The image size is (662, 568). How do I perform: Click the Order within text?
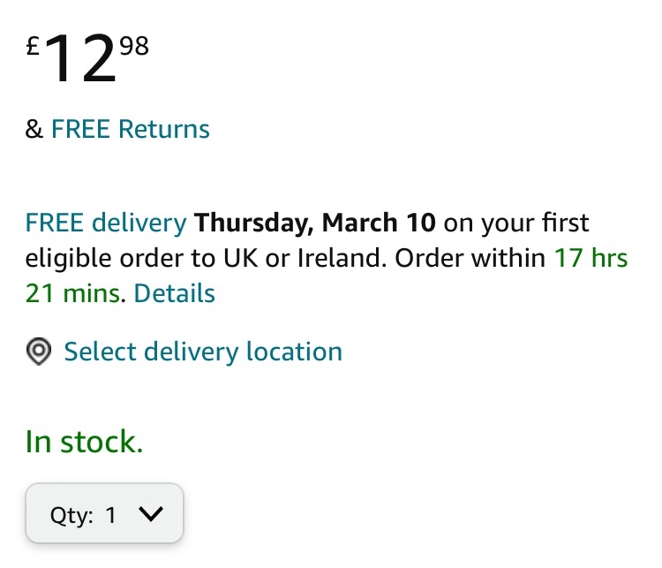click(x=470, y=258)
